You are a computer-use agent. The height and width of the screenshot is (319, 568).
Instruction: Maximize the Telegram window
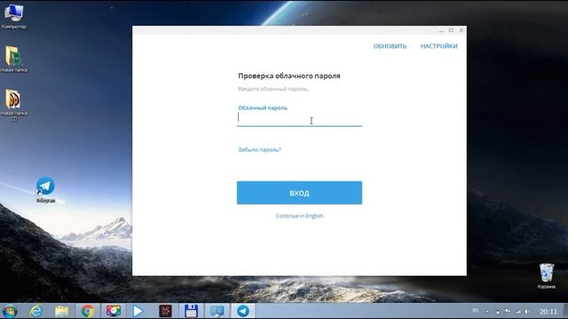452,30
